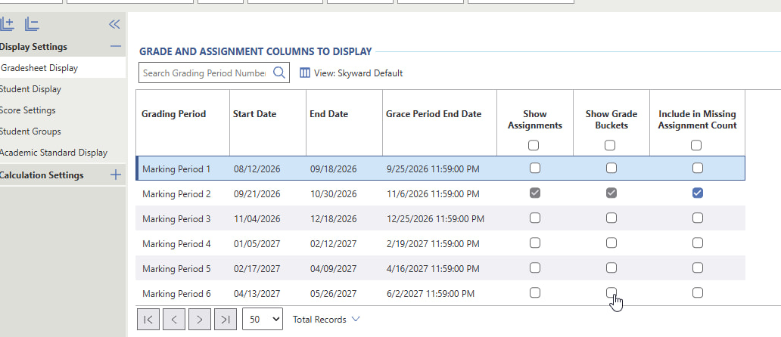
Task: Click end date 12/18/2026 cell
Action: point(333,218)
